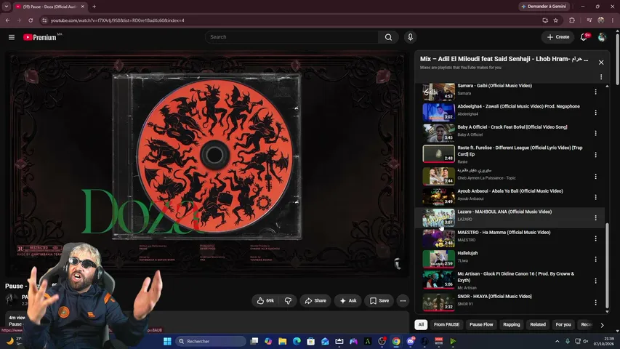Viewport: 620px width, 349px height.
Task: Select the Related filter chip
Action: point(538,324)
